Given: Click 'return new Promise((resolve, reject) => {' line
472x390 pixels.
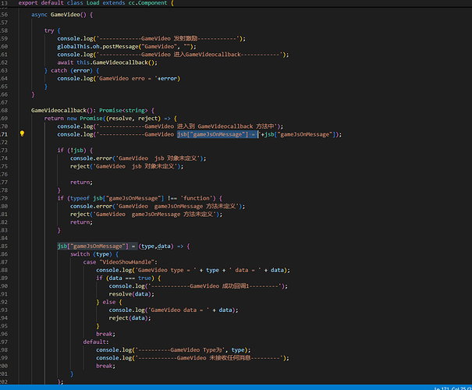Looking at the screenshot, I should (x=111, y=119).
